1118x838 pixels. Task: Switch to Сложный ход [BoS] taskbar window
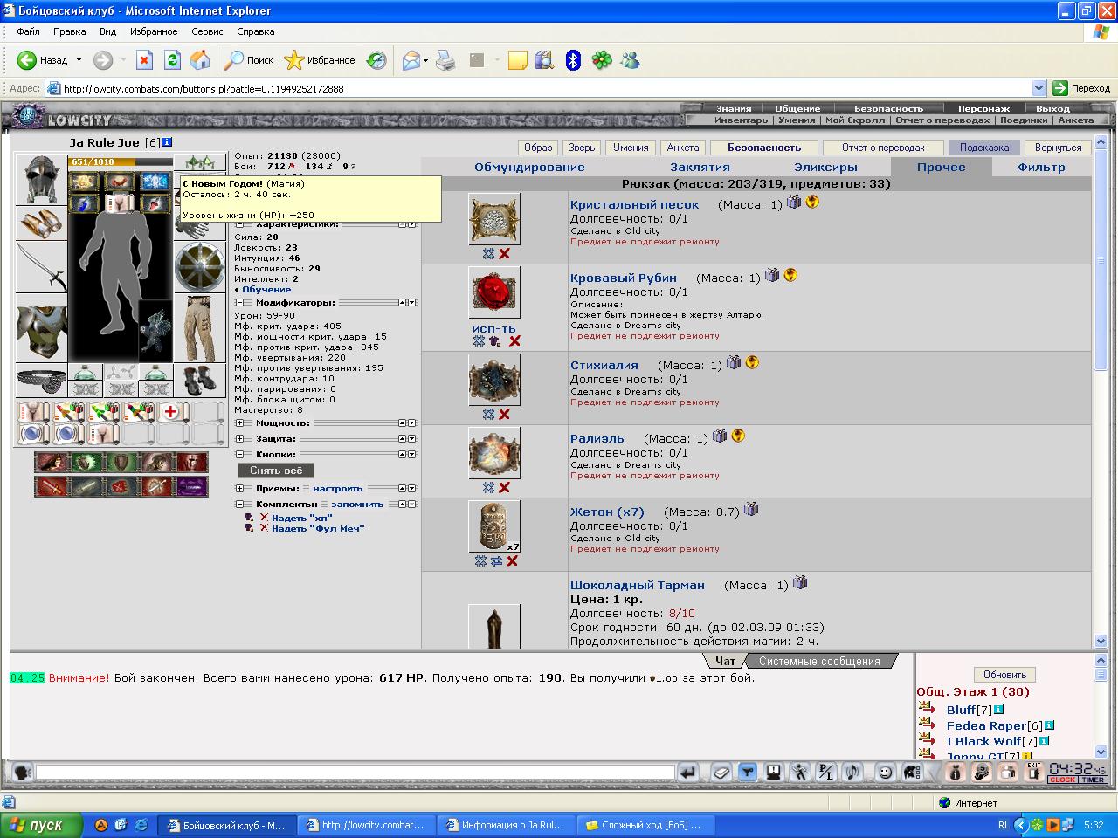coord(645,824)
